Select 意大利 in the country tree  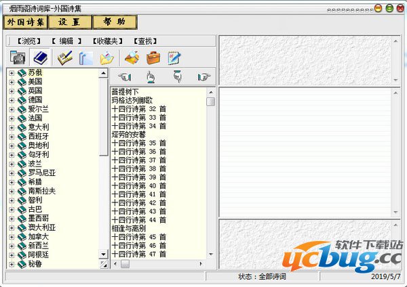coord(38,127)
